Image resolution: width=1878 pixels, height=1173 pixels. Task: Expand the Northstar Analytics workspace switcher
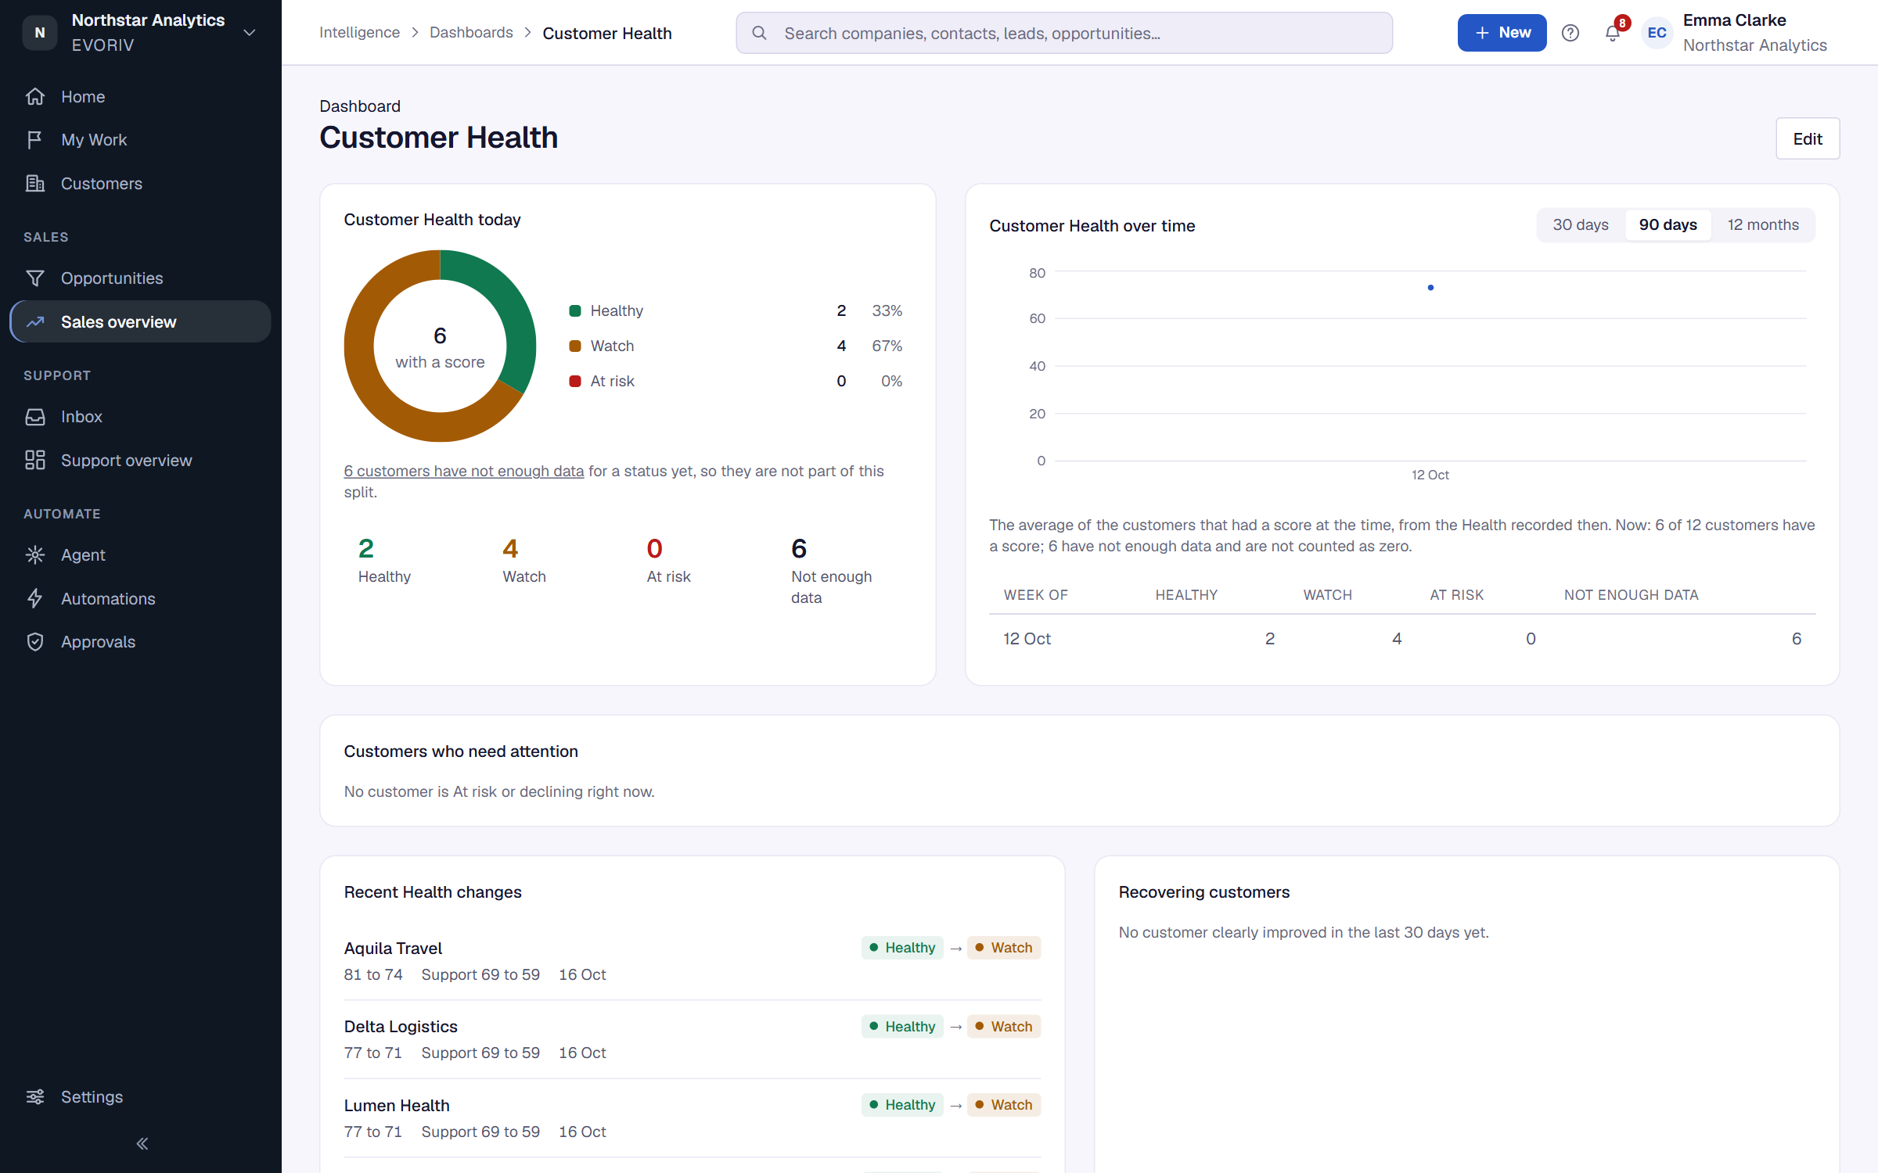click(250, 33)
